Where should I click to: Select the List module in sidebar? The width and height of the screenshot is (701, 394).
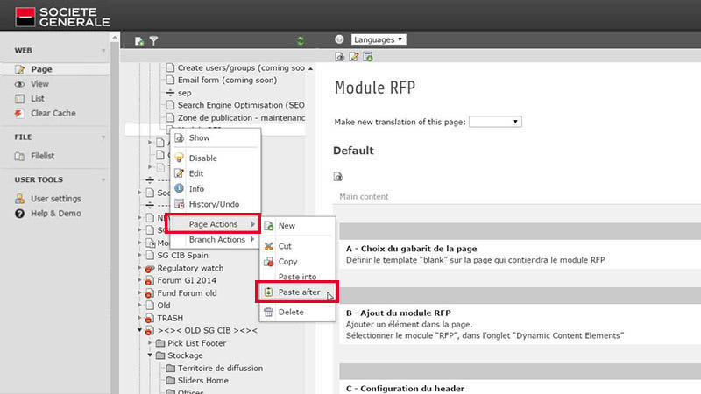point(38,99)
